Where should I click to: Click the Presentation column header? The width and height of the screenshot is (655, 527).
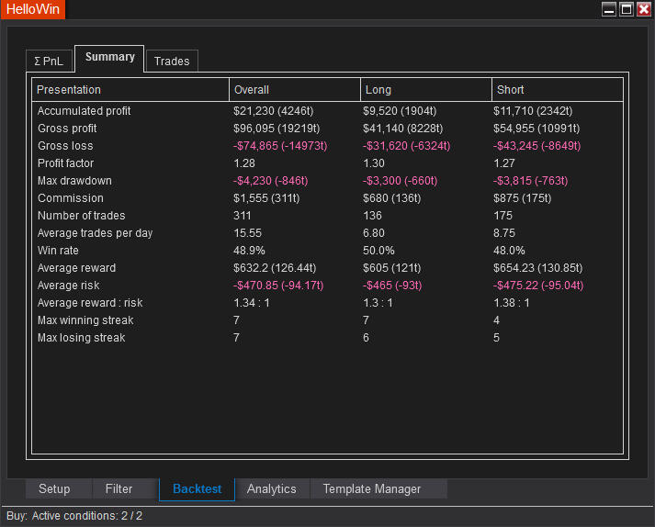click(69, 90)
